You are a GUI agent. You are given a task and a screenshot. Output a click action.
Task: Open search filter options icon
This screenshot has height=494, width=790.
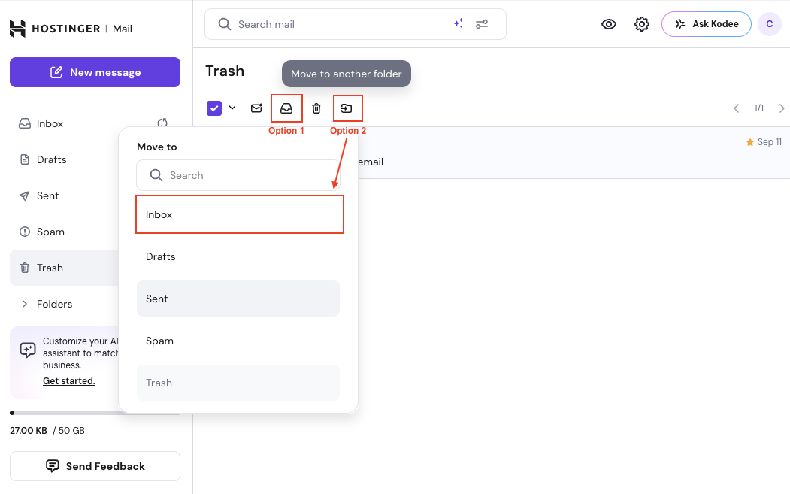pos(482,24)
